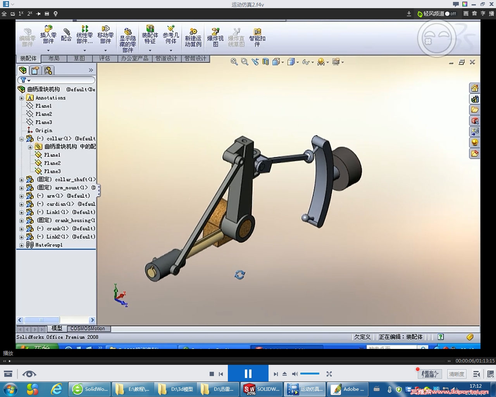Viewport: 496px width, 397px height.
Task: Open the ConfigurationManager tab icon
Action: point(48,70)
